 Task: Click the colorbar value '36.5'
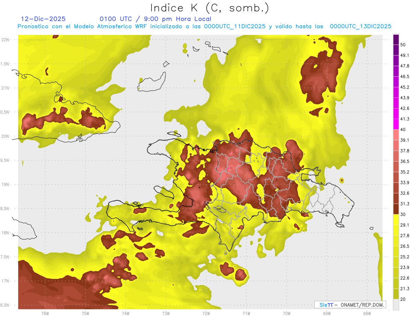[x=405, y=161]
